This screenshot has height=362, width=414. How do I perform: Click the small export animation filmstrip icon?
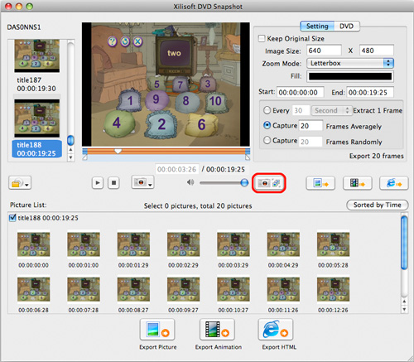point(358,183)
